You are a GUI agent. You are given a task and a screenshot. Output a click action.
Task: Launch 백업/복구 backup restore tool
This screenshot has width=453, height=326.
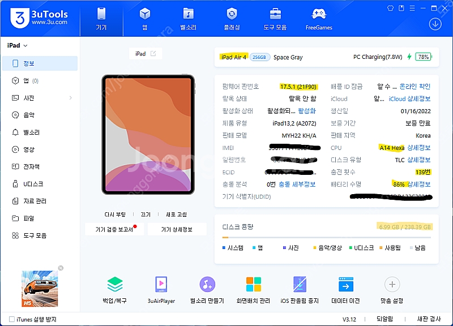click(115, 290)
